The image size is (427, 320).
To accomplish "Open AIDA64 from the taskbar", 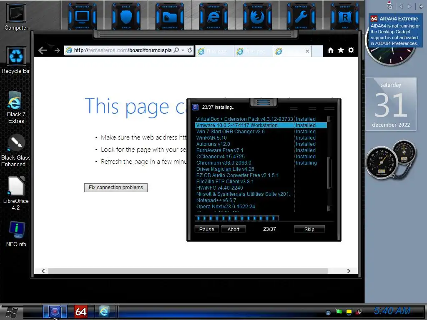I will tap(81, 312).
